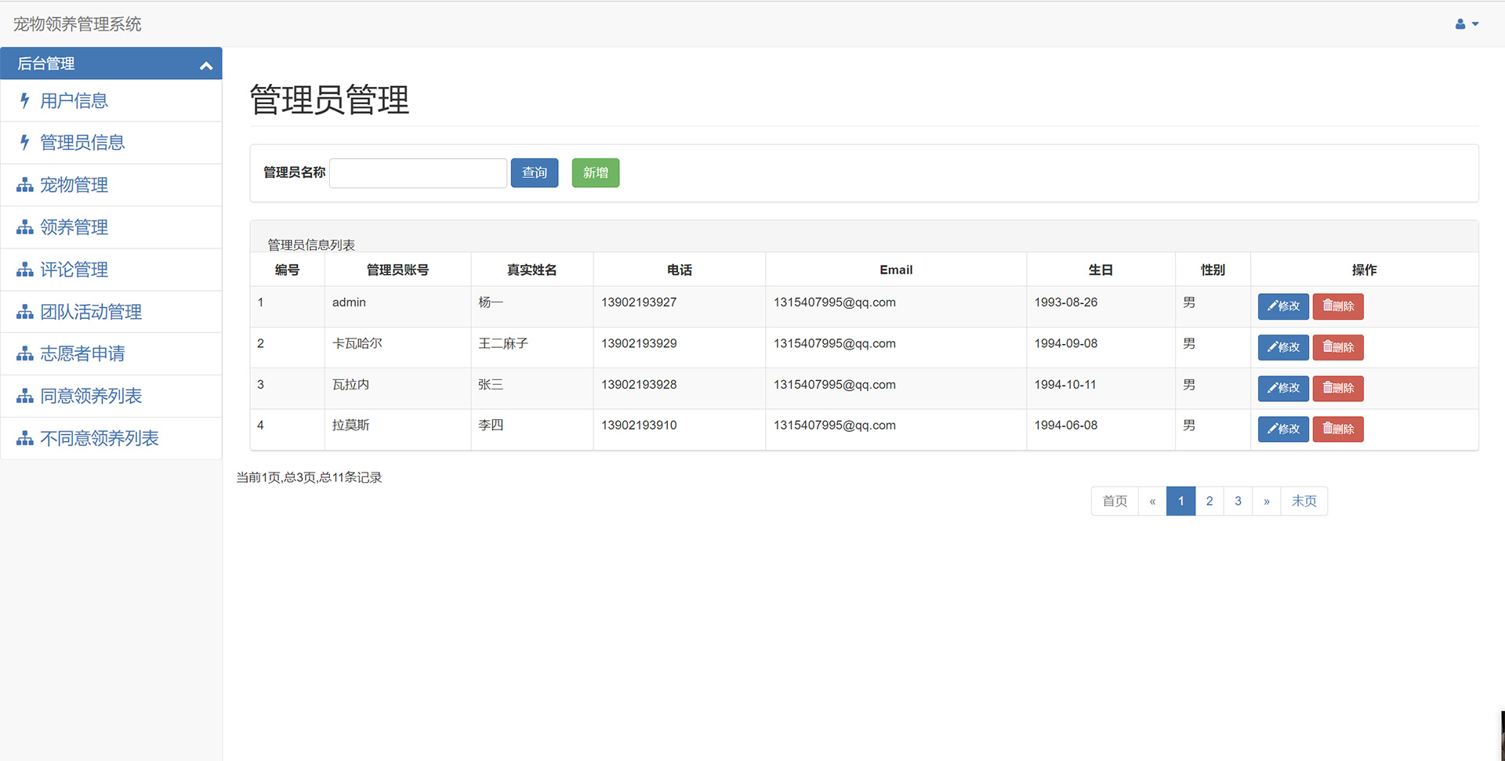
Task: Click the sitemap icon beside 不同意领养列表
Action: [x=25, y=438]
